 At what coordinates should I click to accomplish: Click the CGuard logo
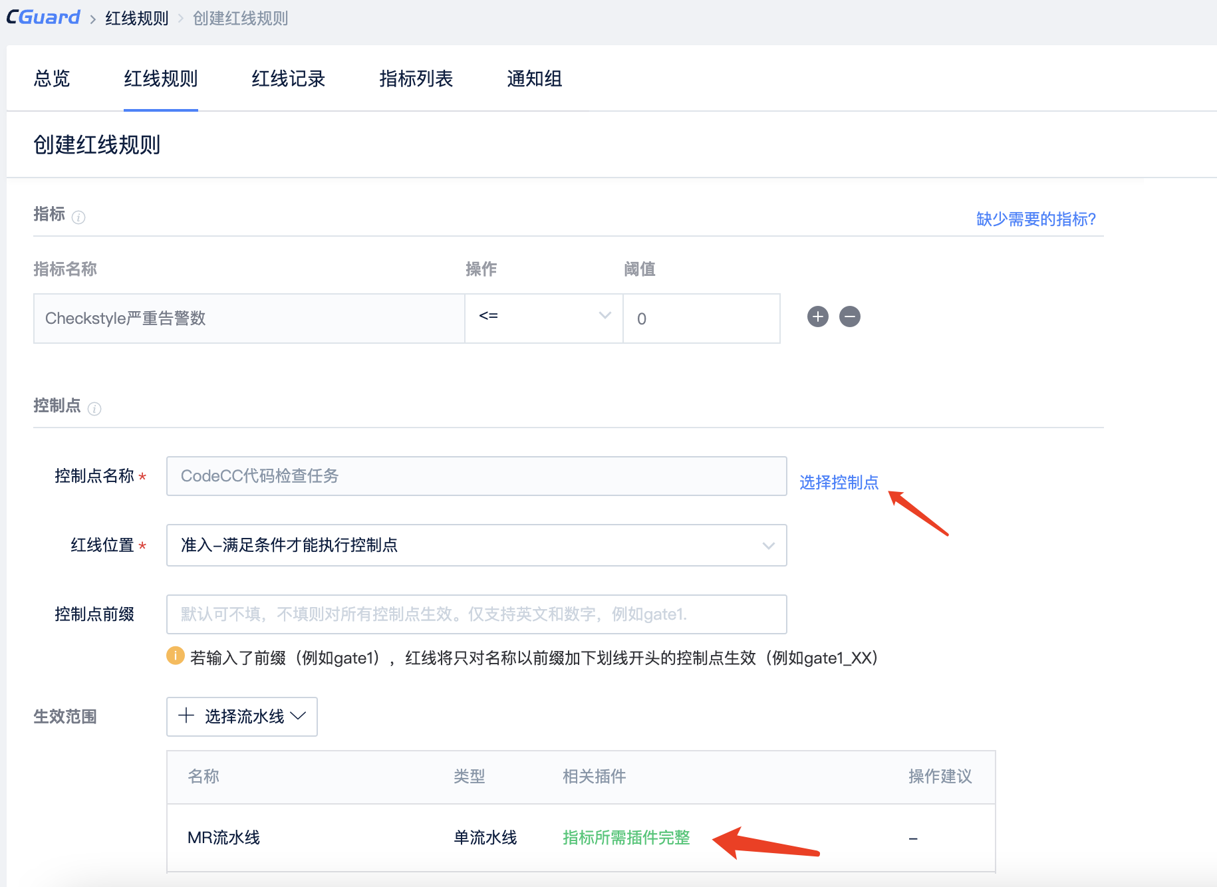[43, 17]
